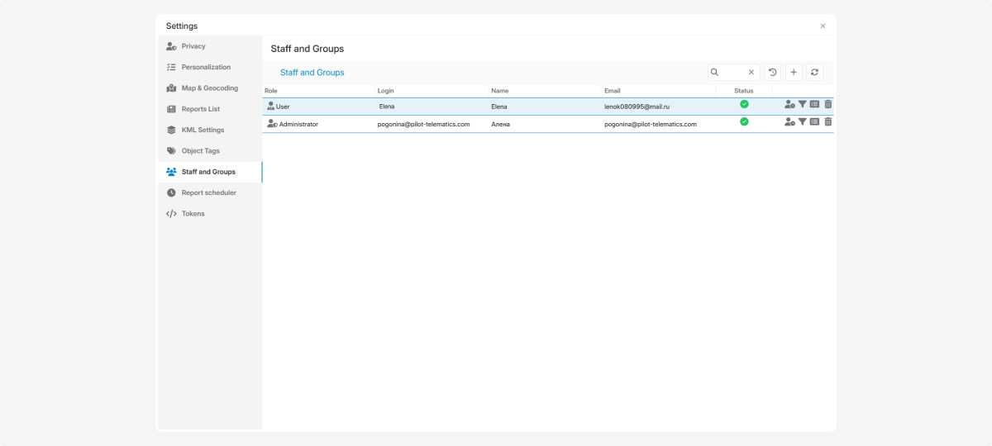This screenshot has width=992, height=446.
Task: Toggle the active status for Elena
Action: click(744, 104)
